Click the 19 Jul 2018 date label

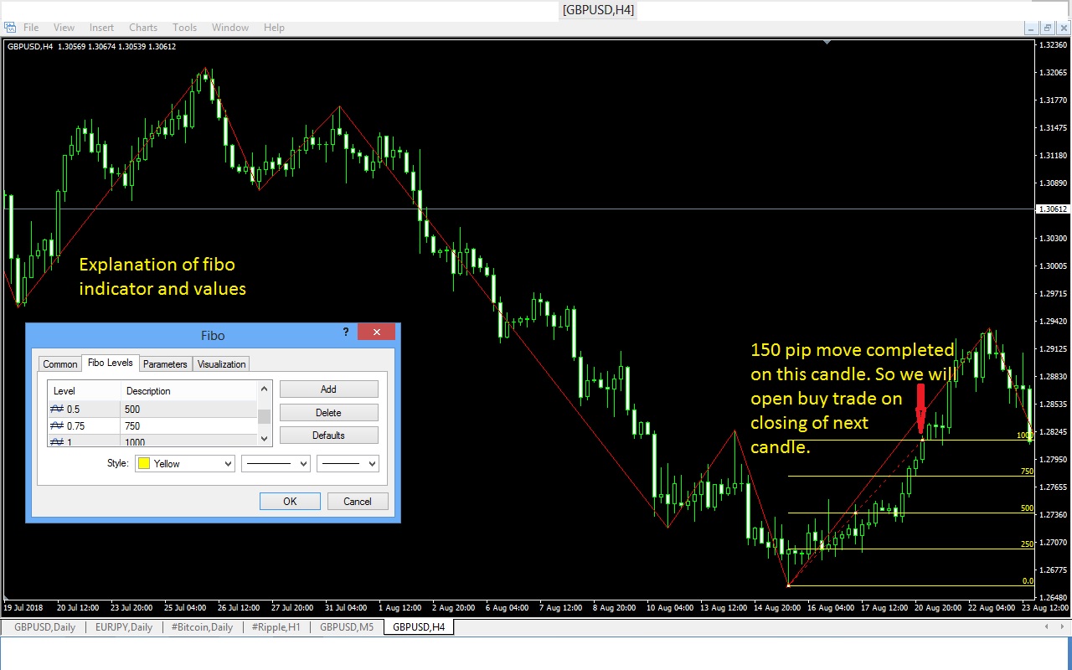tap(25, 607)
